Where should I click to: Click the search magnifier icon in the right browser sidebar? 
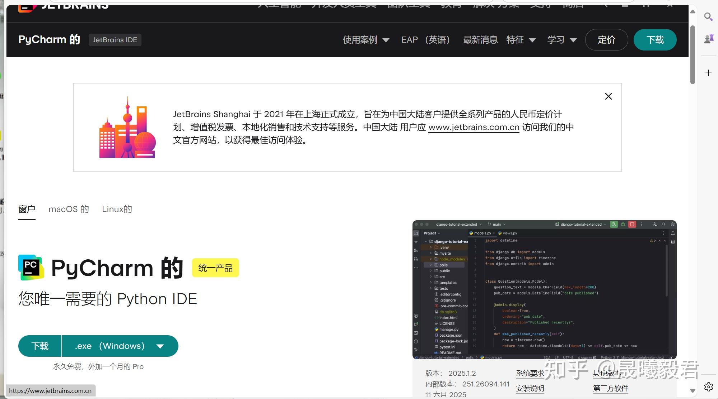pyautogui.click(x=708, y=17)
